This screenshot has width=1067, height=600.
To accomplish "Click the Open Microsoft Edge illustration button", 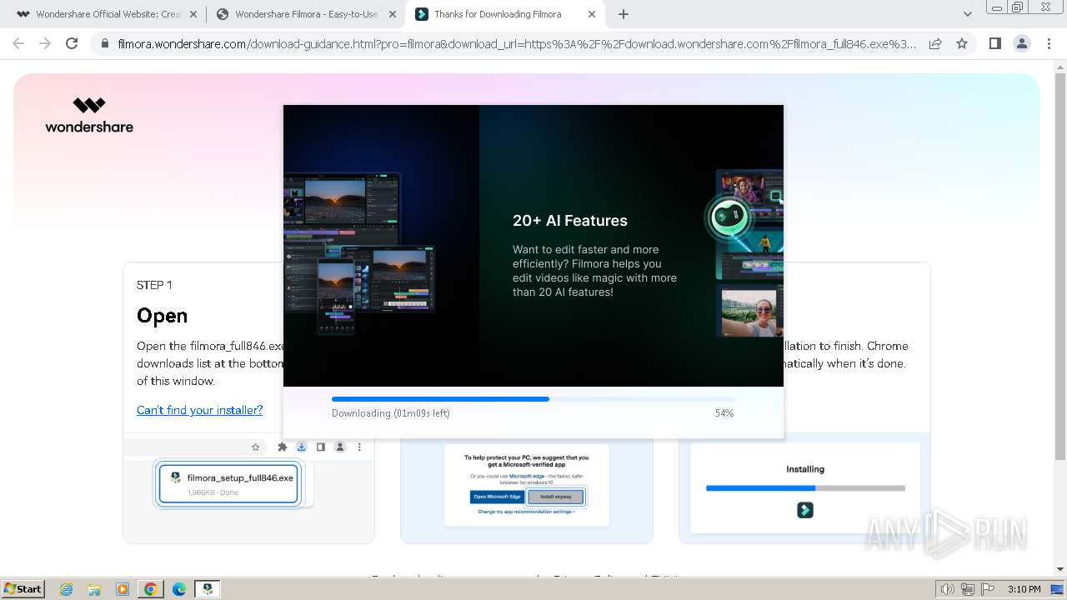I will pyautogui.click(x=498, y=497).
